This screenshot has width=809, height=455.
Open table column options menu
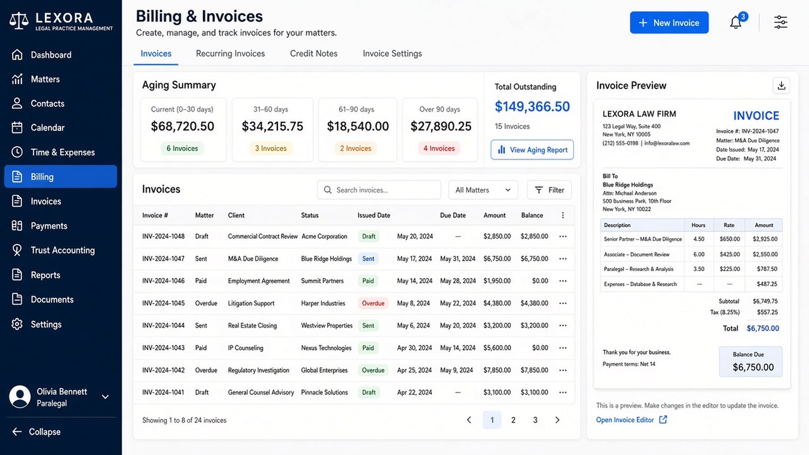pyautogui.click(x=563, y=215)
